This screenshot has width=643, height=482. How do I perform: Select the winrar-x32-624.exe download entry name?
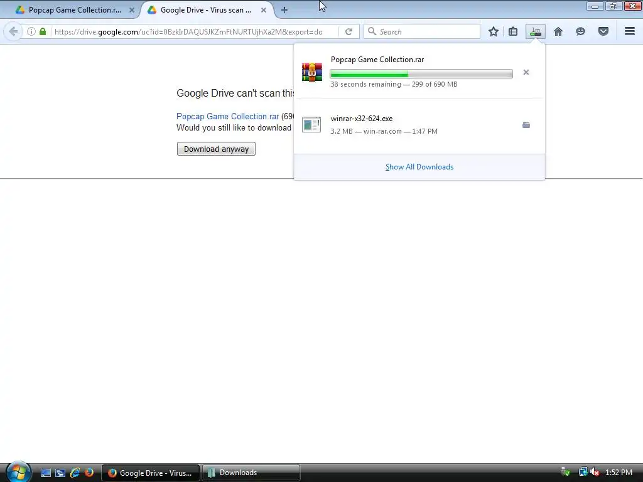coord(362,119)
